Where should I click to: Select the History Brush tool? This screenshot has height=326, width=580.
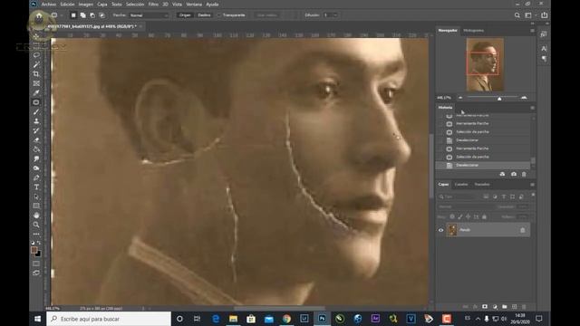pyautogui.click(x=36, y=130)
